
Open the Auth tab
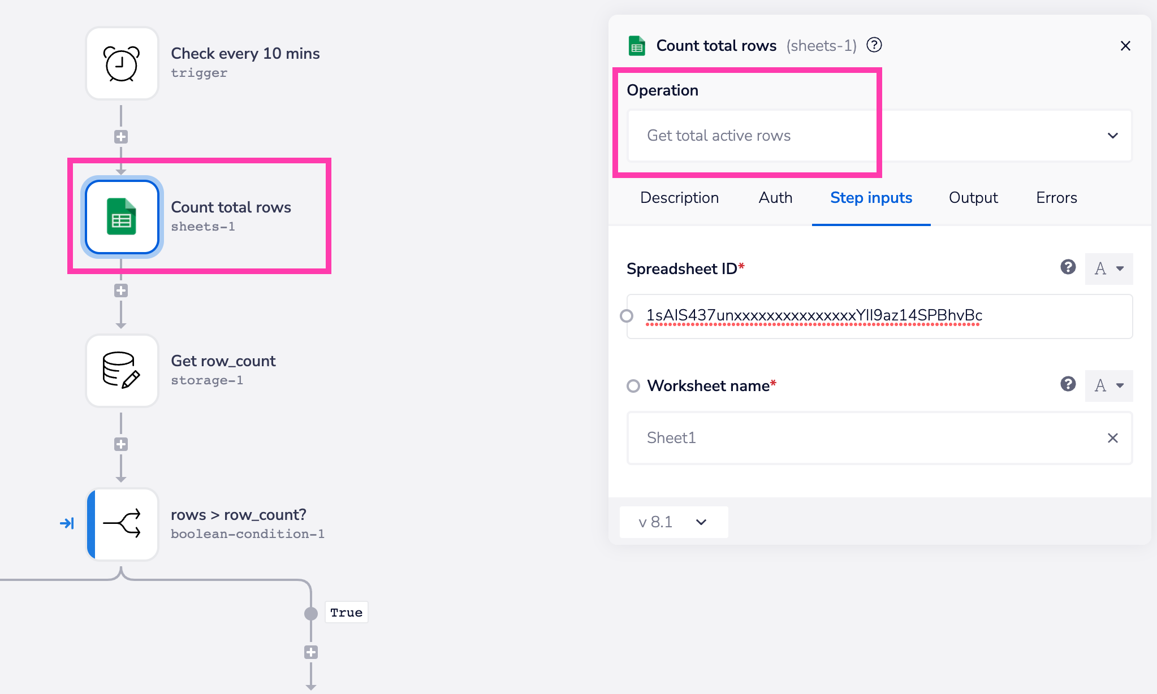[x=775, y=198]
